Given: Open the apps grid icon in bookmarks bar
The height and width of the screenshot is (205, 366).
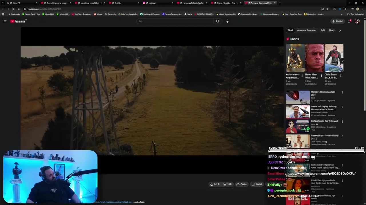Looking at the screenshot, I should 3,14.
